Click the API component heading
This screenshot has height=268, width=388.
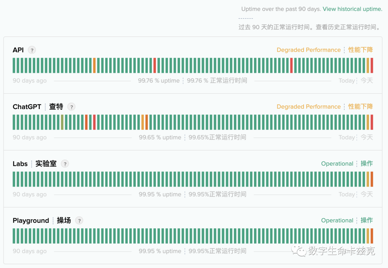(x=18, y=50)
